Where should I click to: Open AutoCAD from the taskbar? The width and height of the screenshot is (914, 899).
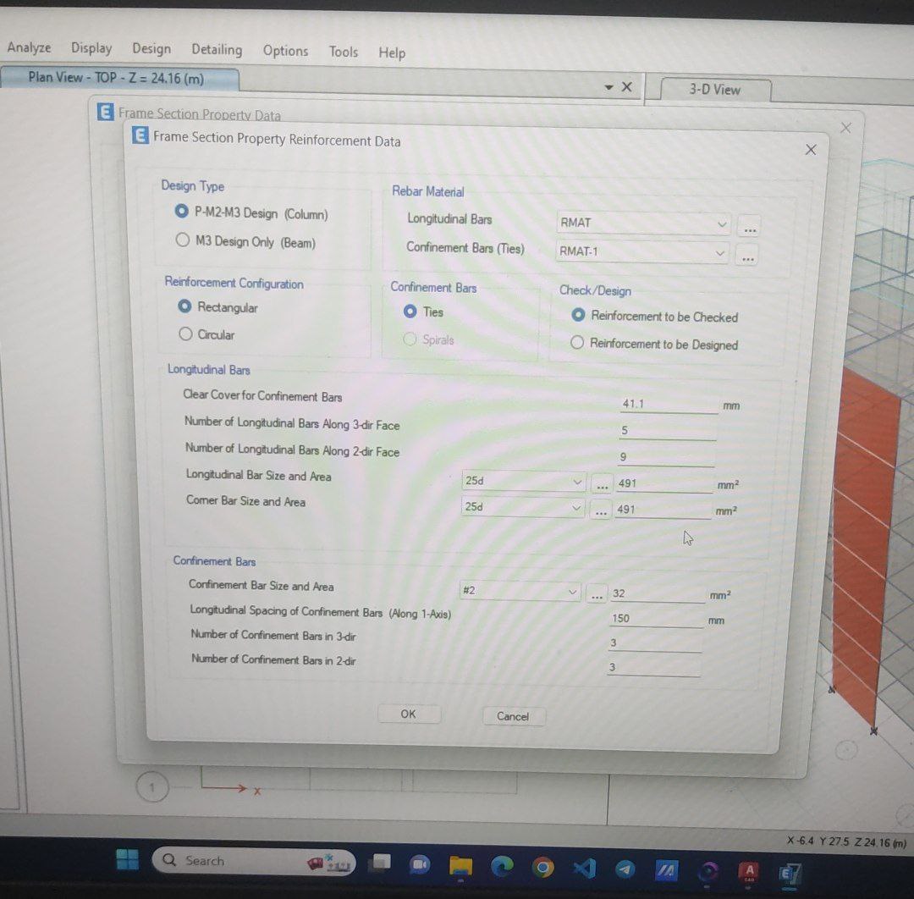[749, 872]
